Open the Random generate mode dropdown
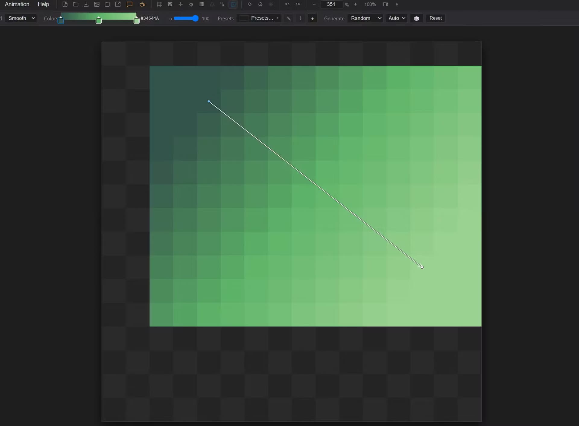This screenshot has width=579, height=426. click(x=365, y=18)
